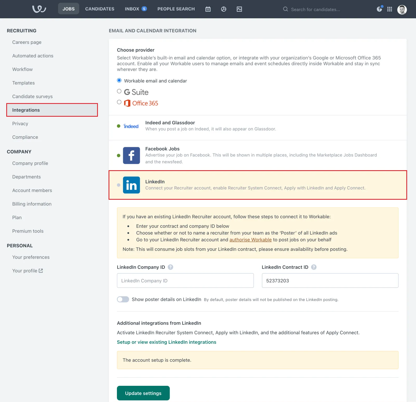Viewport: 416px width, 402px height.
Task: Open Your preferences
Action: pyautogui.click(x=31, y=257)
